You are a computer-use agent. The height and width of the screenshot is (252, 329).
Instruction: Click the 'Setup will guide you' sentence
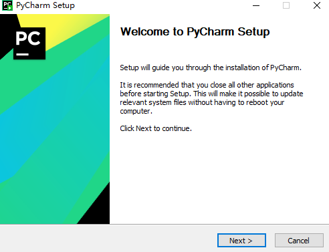click(211, 68)
